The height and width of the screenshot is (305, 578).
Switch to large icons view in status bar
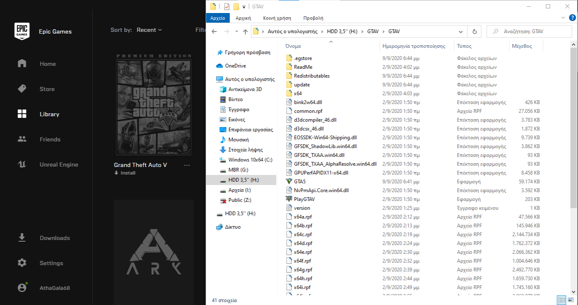pos(570,300)
